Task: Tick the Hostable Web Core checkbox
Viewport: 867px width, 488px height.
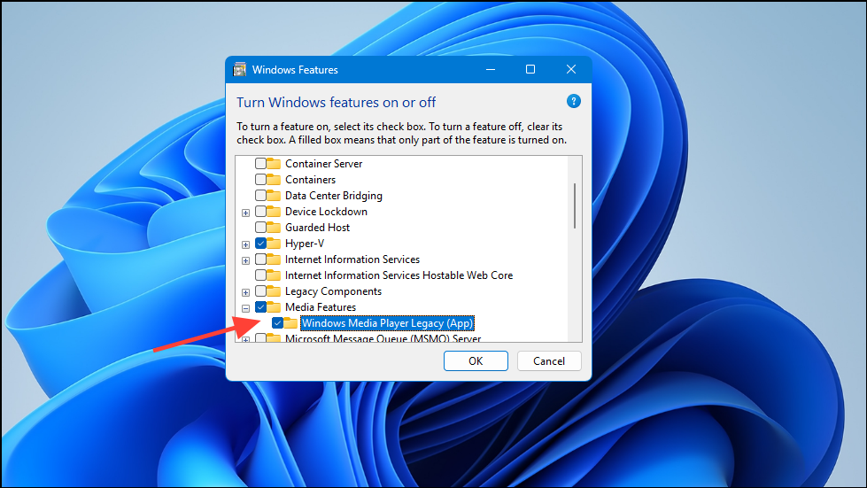Action: click(x=260, y=275)
